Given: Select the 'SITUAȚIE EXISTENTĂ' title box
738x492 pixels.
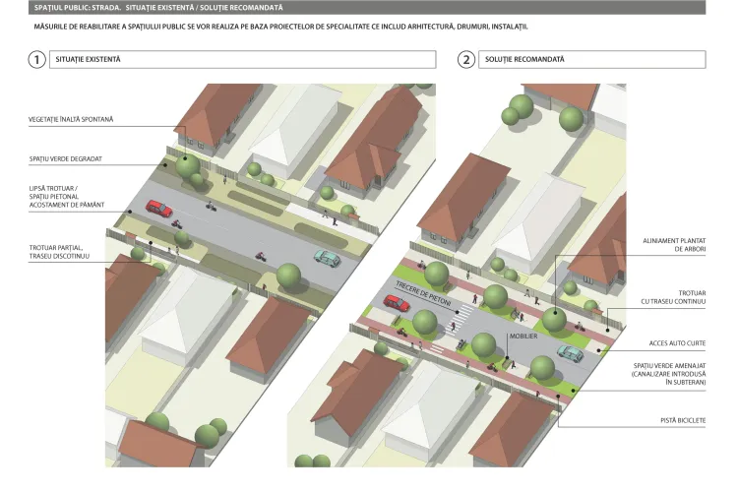Looking at the screenshot, I should coord(242,59).
